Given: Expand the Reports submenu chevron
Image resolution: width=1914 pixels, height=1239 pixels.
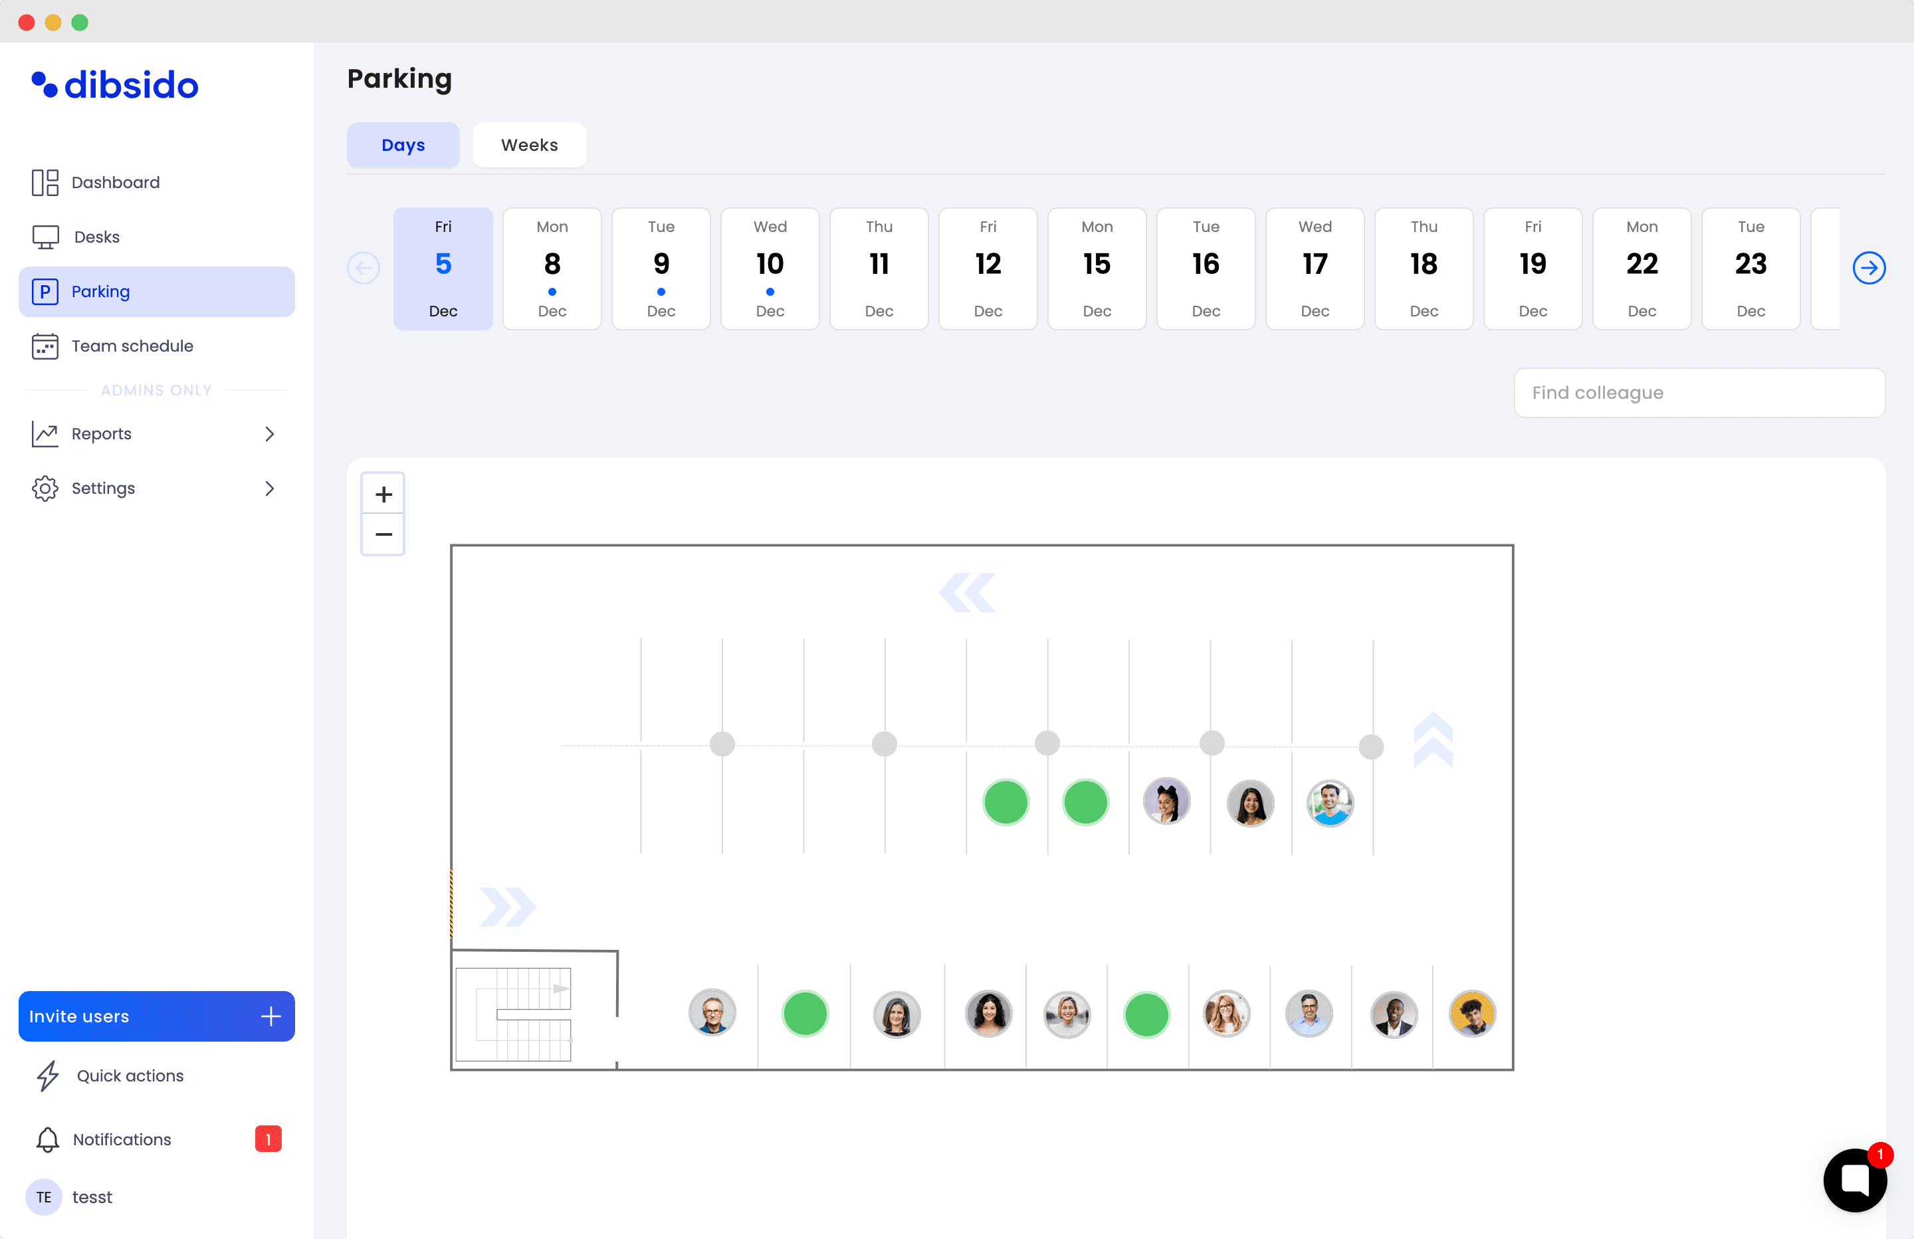Looking at the screenshot, I should coord(270,433).
